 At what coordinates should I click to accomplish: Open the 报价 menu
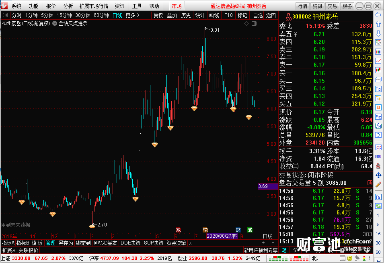pyautogui.click(x=51, y=6)
